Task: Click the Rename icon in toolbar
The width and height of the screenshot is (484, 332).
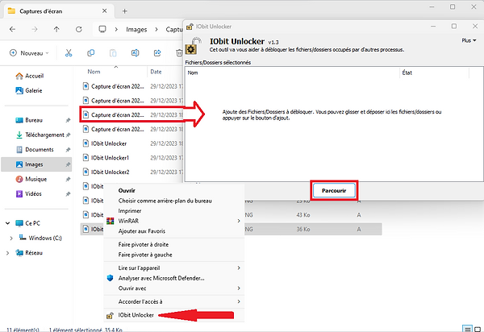Action: 136,53
